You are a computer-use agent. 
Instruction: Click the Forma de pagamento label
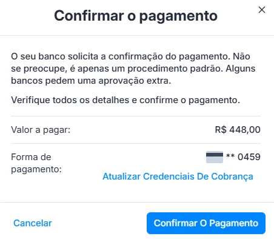[x=36, y=163]
